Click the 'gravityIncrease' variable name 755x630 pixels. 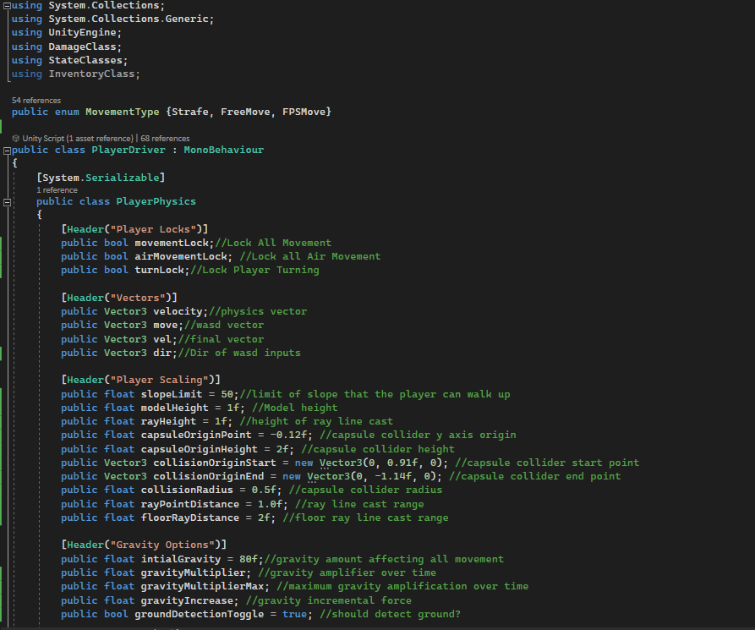(x=187, y=600)
